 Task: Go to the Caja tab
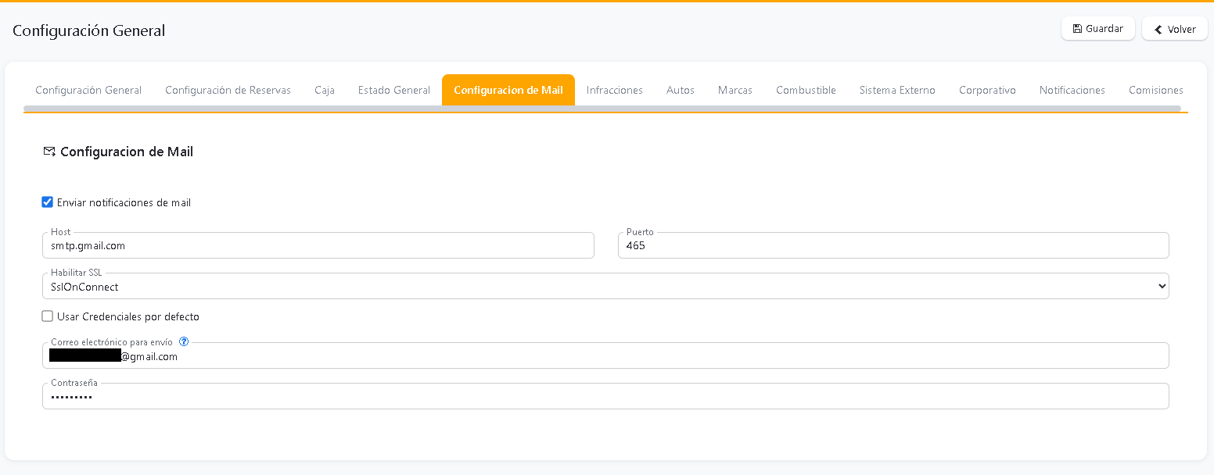[325, 90]
